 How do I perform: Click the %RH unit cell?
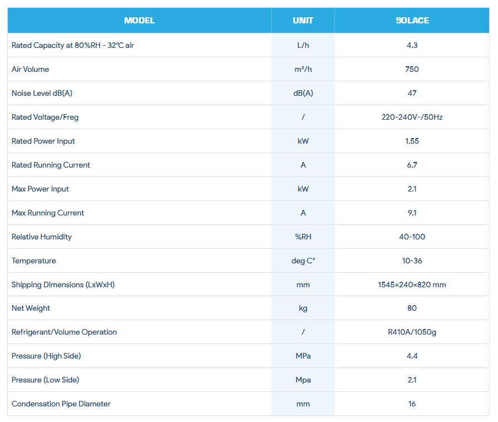(x=303, y=237)
